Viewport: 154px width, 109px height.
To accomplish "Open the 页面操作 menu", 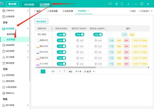I will 144,11.
